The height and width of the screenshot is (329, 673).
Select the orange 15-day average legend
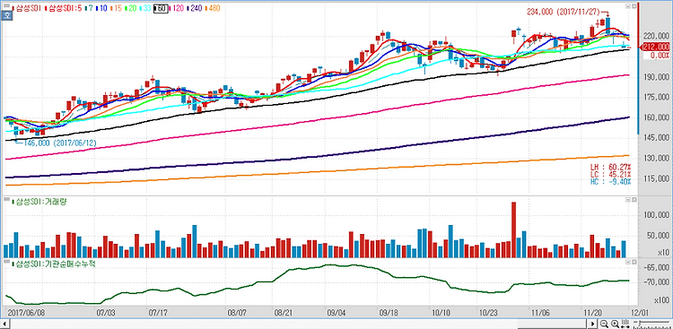(x=118, y=8)
